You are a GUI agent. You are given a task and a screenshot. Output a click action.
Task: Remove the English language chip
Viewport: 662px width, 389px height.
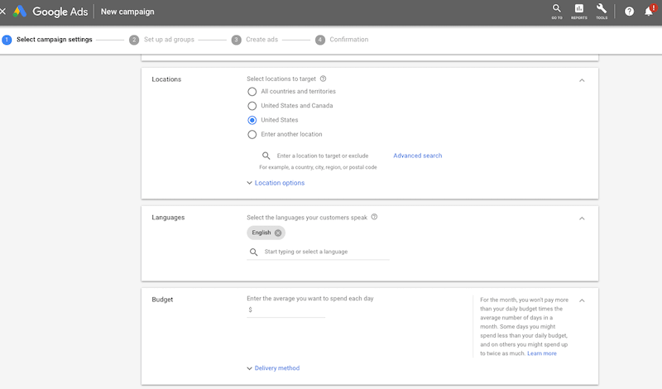278,233
